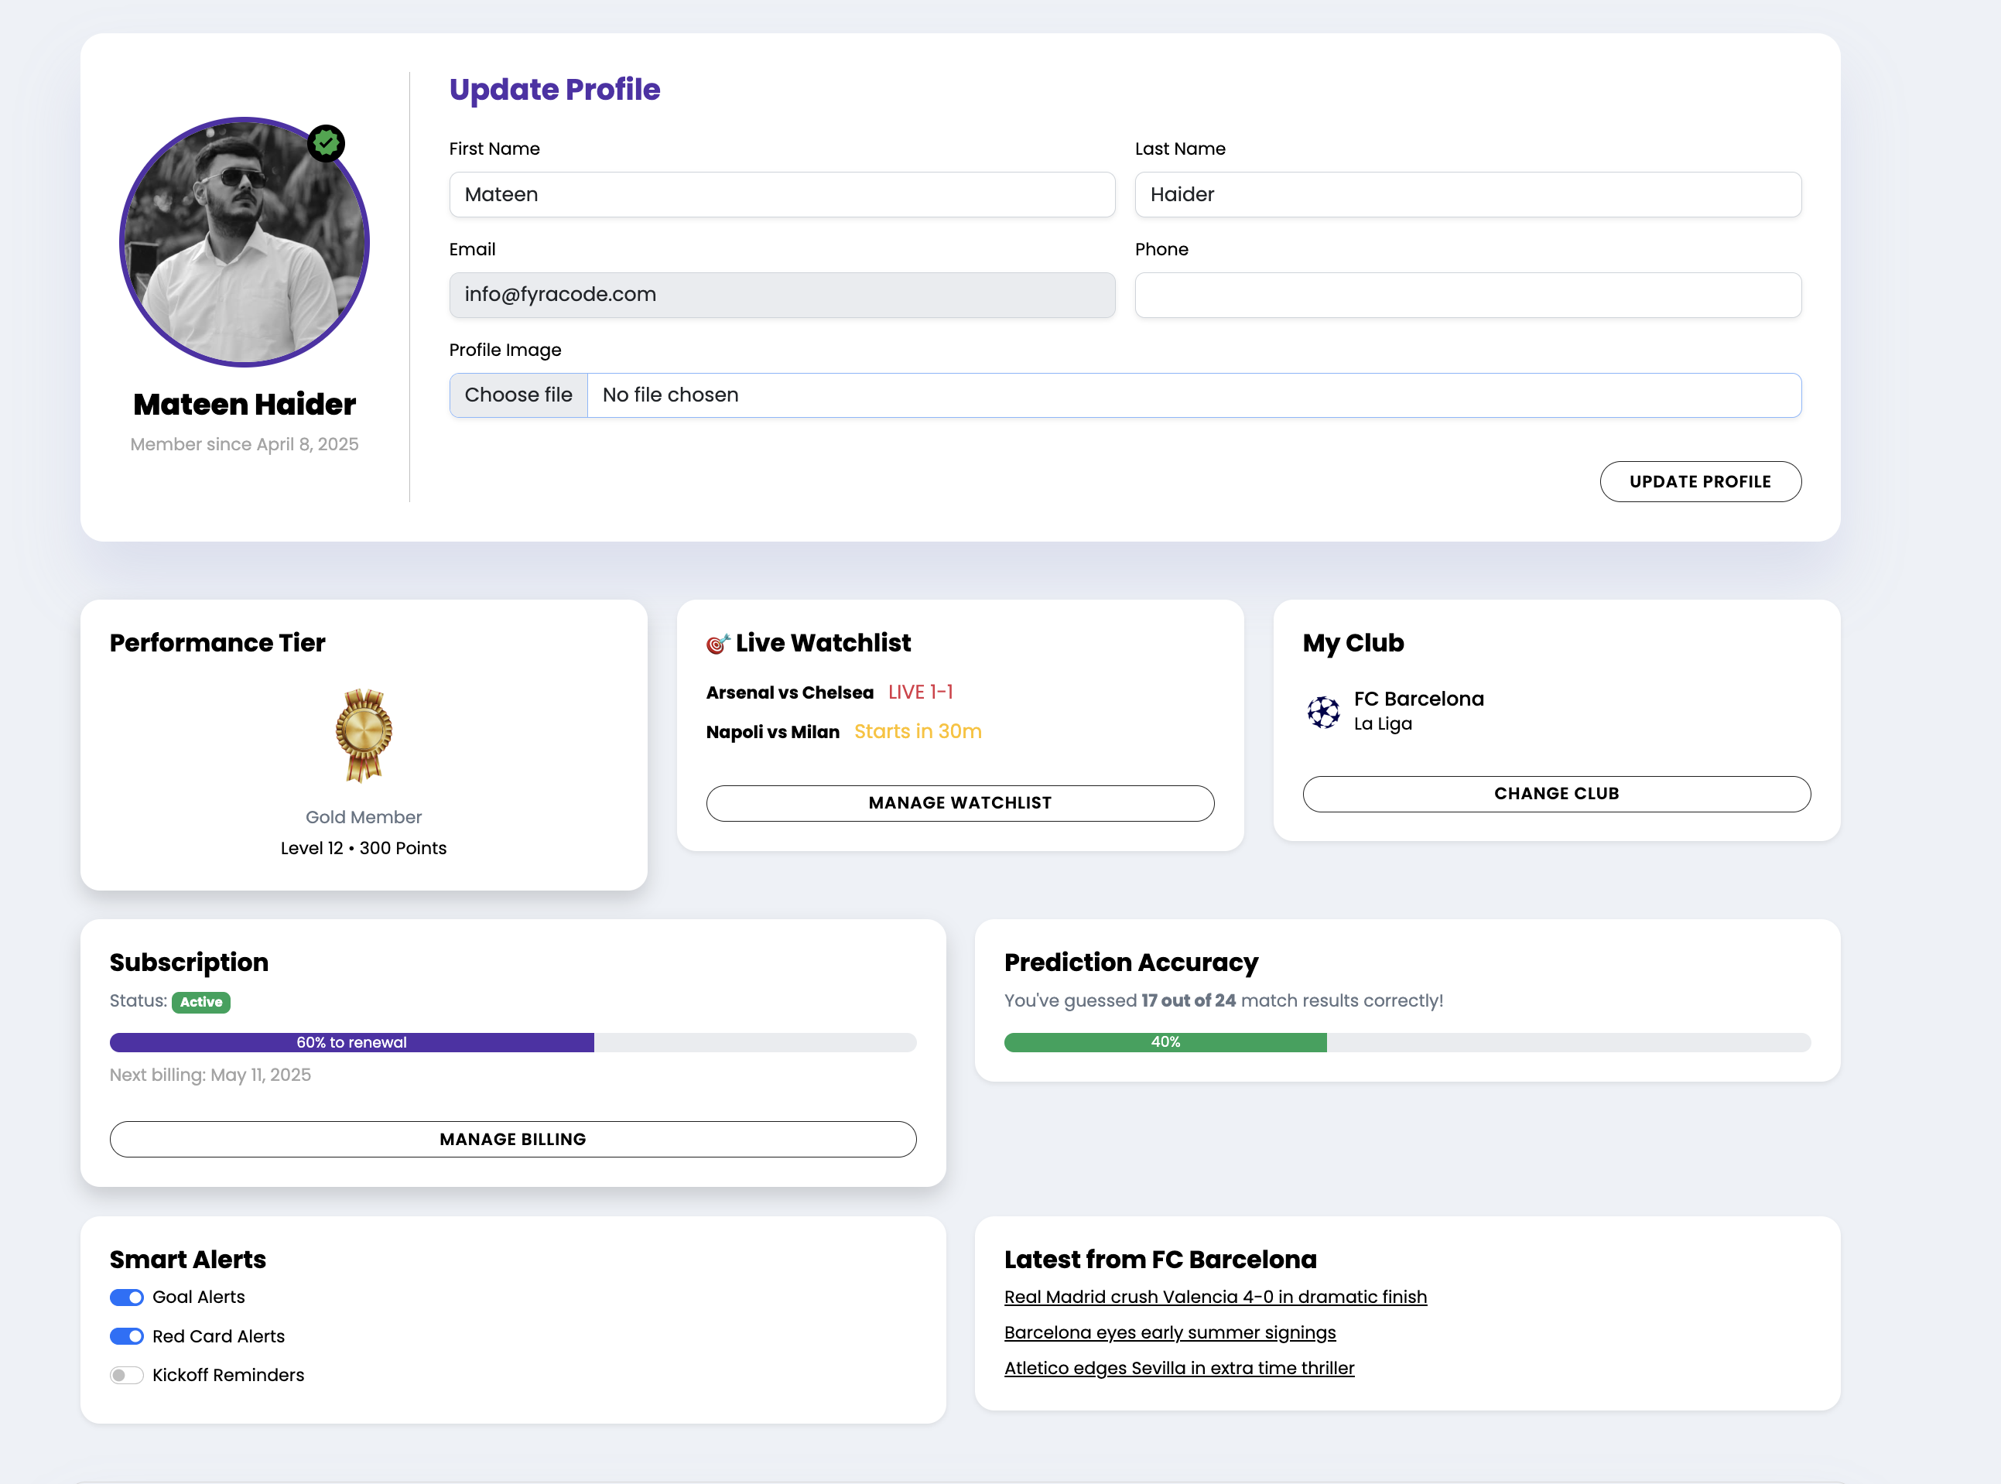The width and height of the screenshot is (2001, 1484).
Task: Click the FC Barcelona soccer ball icon
Action: click(1323, 712)
